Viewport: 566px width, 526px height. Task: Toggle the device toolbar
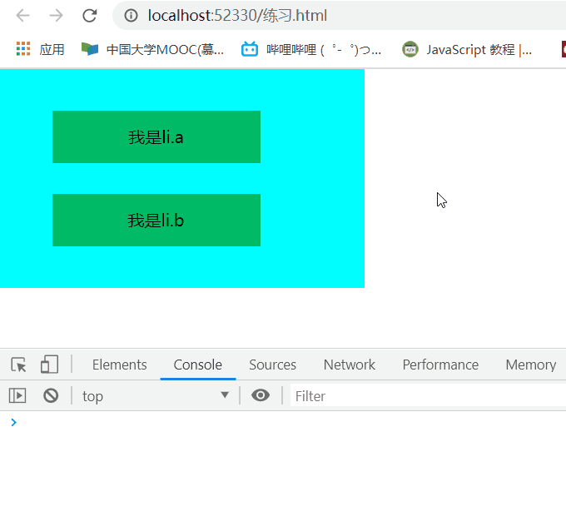click(49, 365)
